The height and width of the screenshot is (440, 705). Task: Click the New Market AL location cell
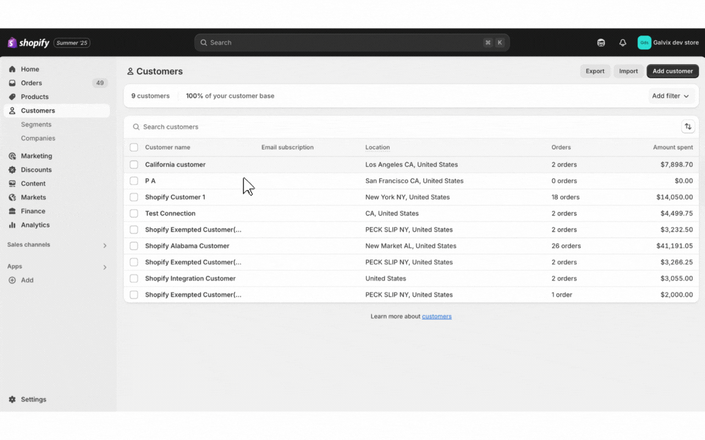point(411,246)
